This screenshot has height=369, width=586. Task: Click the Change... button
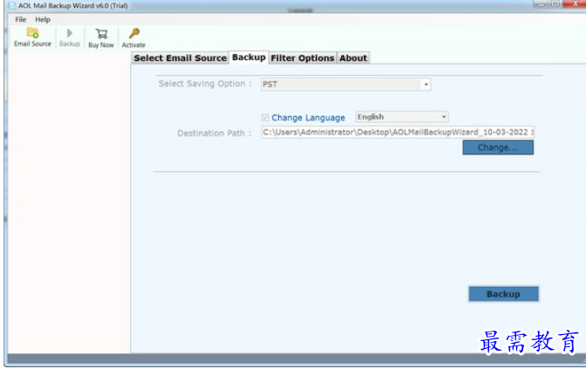pos(498,147)
